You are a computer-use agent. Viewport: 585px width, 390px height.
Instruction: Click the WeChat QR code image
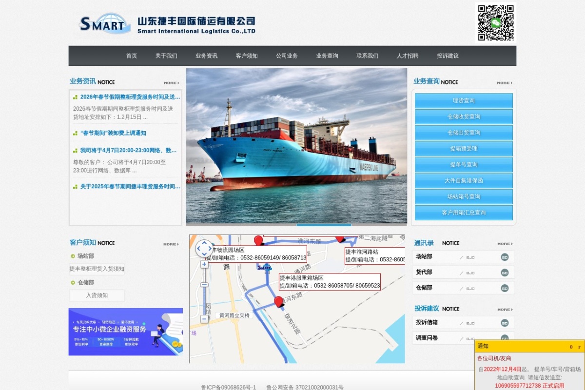coord(496,23)
